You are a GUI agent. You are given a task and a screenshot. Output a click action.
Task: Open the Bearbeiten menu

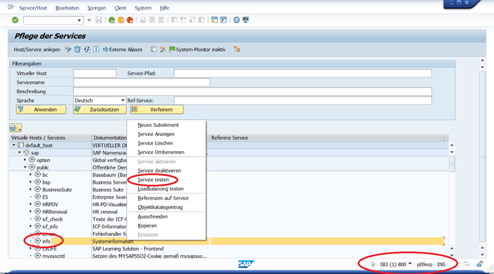click(x=67, y=8)
